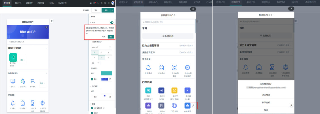Switch to 指标中心 tab in the editor

[x=18, y=3]
